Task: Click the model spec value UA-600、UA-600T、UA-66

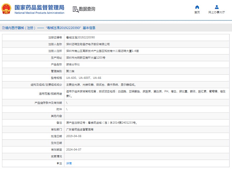Action: point(84,78)
